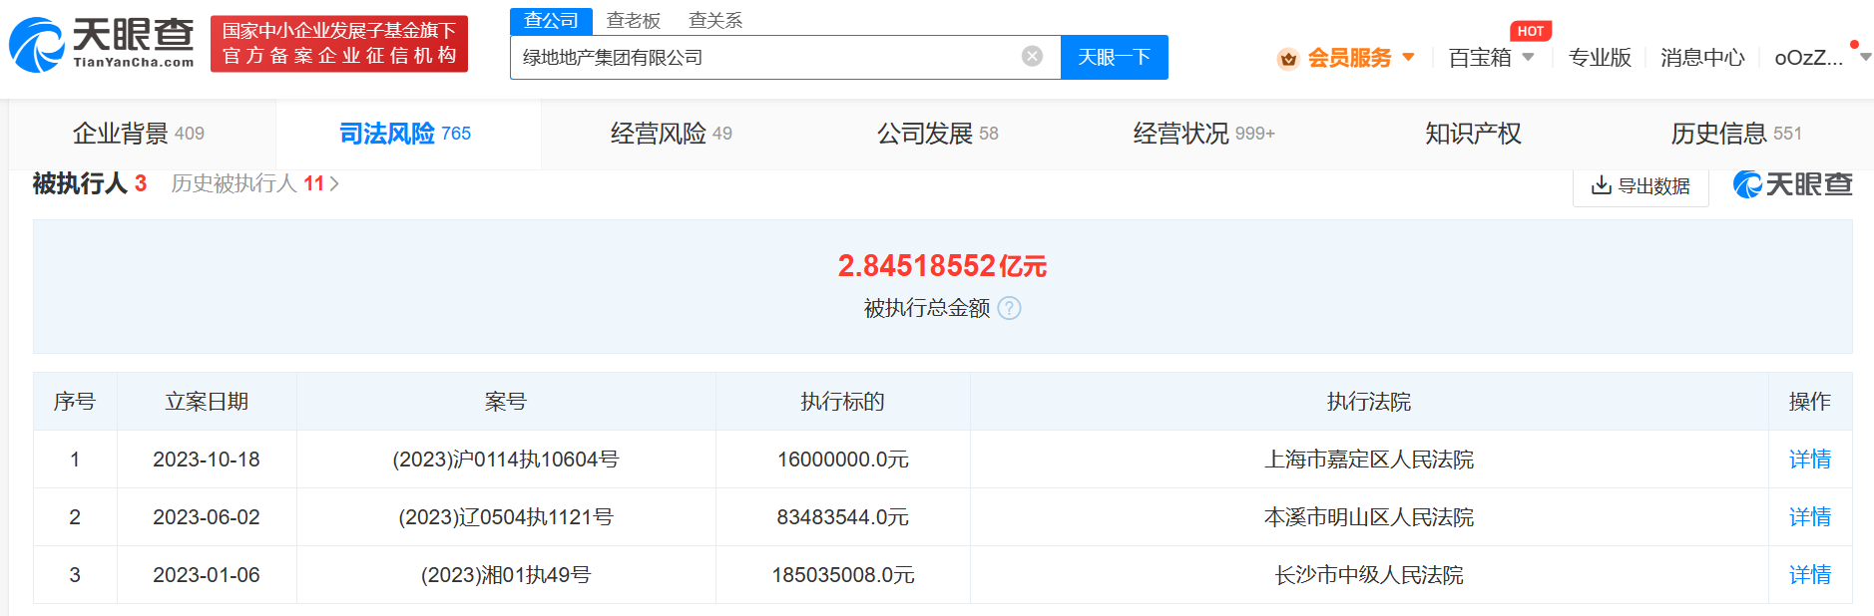Screen dimensions: 1874x616
Task: Clear the search box with the X icon
Action: click(1033, 56)
